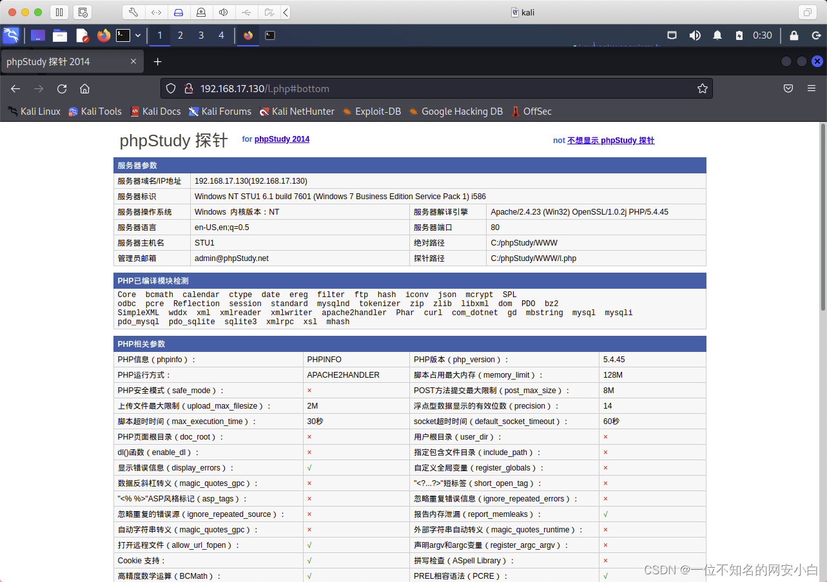The width and height of the screenshot is (827, 582).
Task: Open VM settings wrench icon
Action: click(133, 12)
